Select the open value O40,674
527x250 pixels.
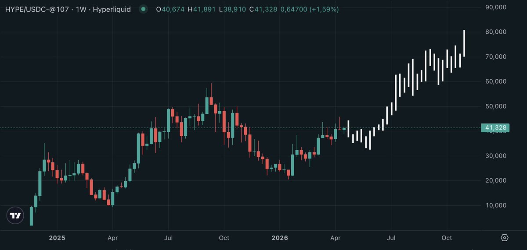tap(170, 9)
